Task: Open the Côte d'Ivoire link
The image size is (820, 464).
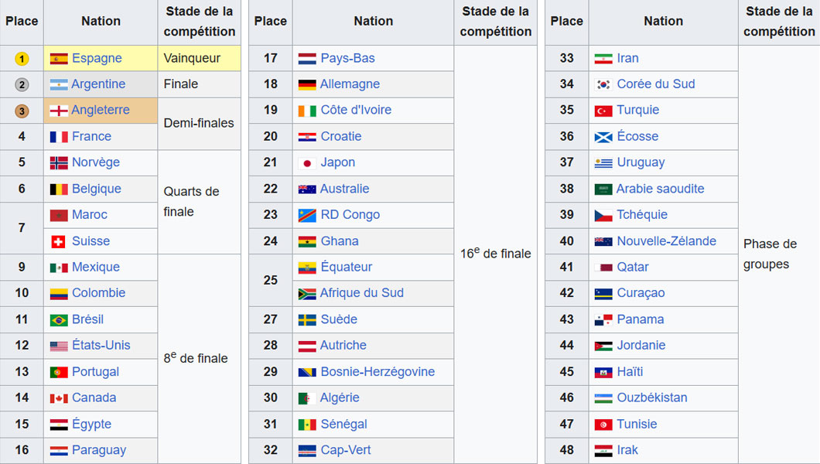Action: [x=356, y=110]
